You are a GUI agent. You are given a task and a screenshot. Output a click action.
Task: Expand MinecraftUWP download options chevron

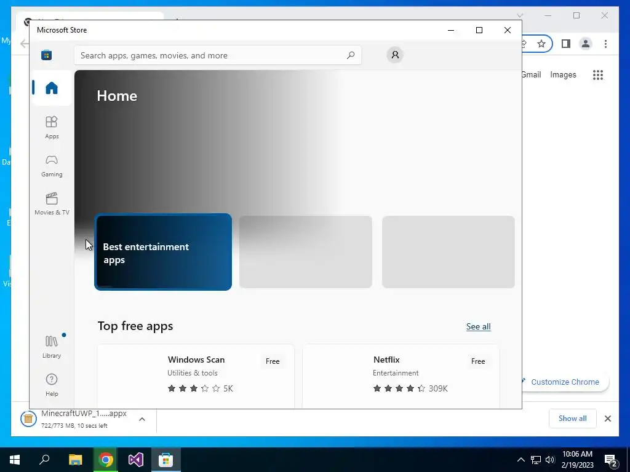[142, 419]
